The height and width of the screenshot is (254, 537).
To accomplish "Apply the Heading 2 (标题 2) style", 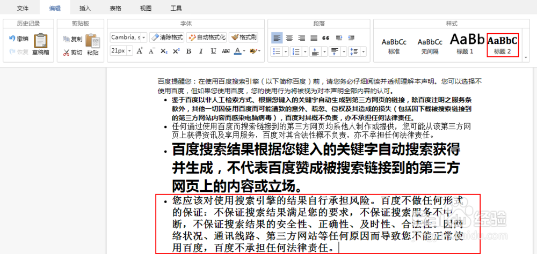I will pos(503,45).
